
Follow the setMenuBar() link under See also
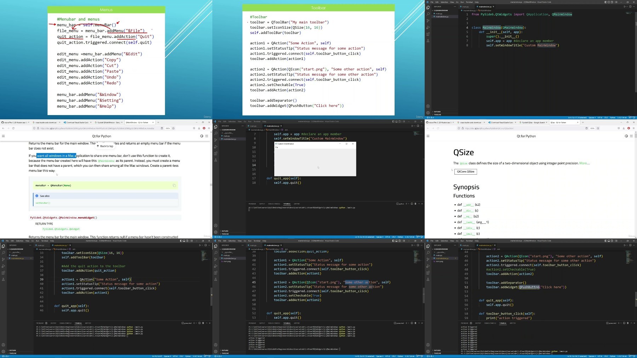(43, 203)
